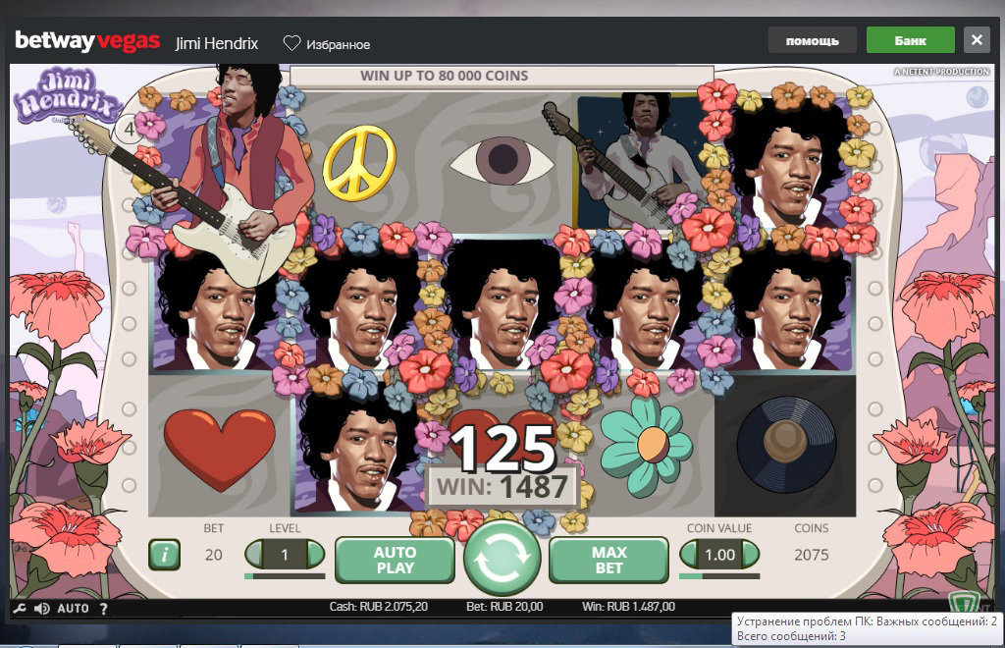Open the paytable info button
This screenshot has width=1005, height=648.
point(164,555)
